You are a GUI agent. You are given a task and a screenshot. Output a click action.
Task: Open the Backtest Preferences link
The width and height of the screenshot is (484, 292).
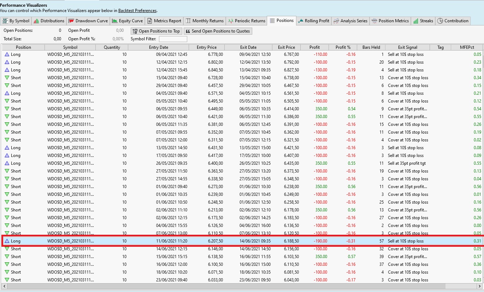[137, 11]
